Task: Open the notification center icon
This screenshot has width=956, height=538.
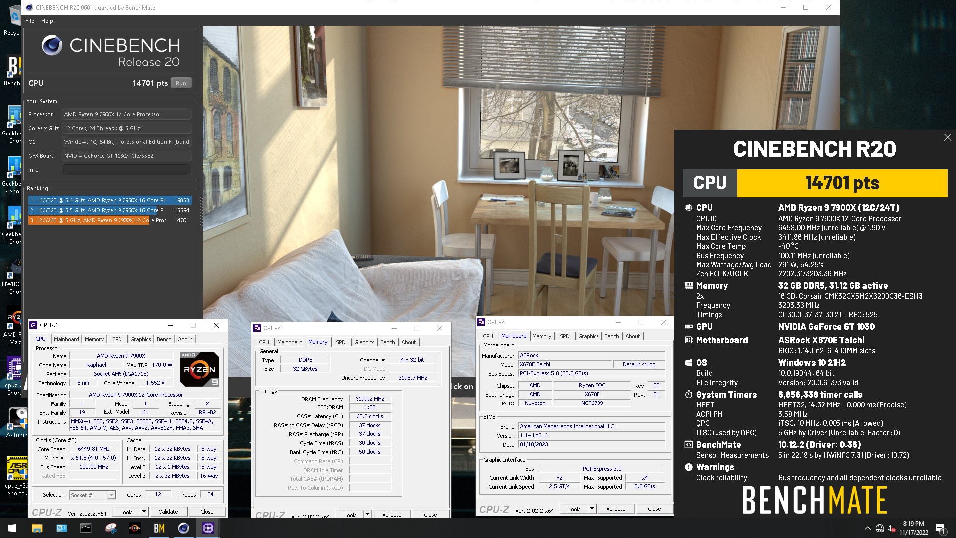Action: (941, 528)
